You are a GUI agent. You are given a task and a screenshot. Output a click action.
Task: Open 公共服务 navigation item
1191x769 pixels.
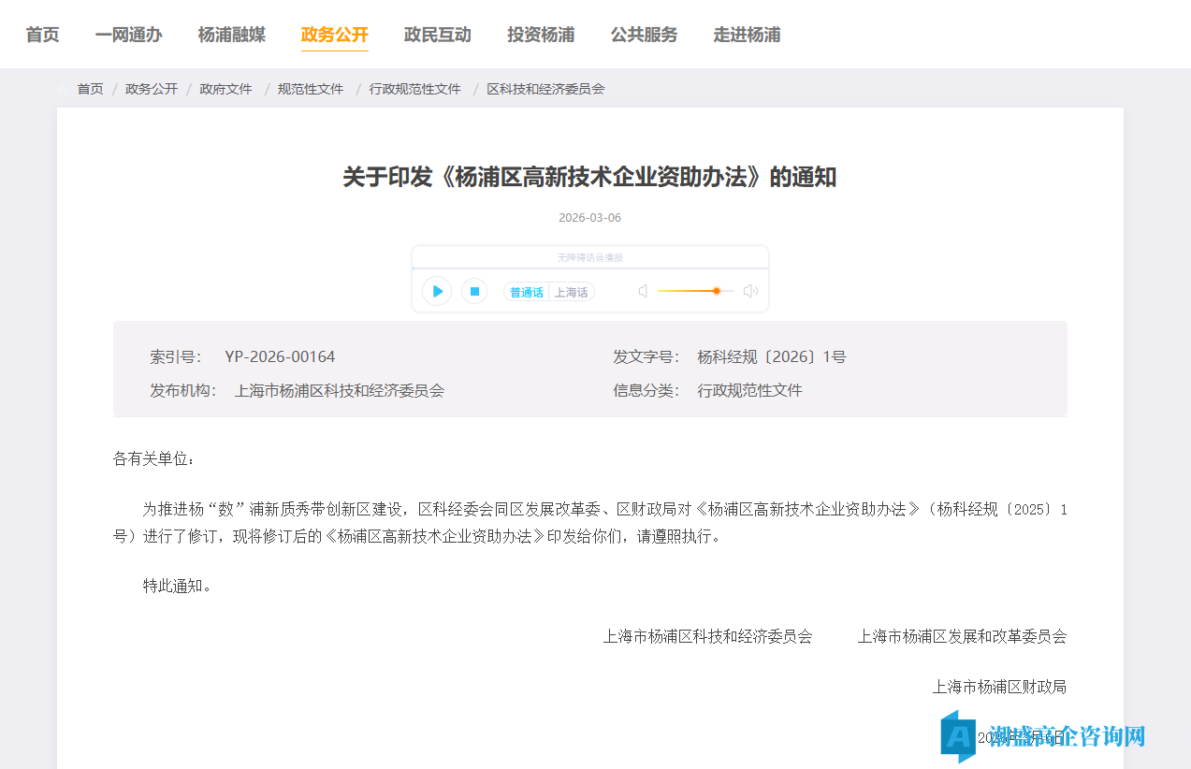(645, 35)
